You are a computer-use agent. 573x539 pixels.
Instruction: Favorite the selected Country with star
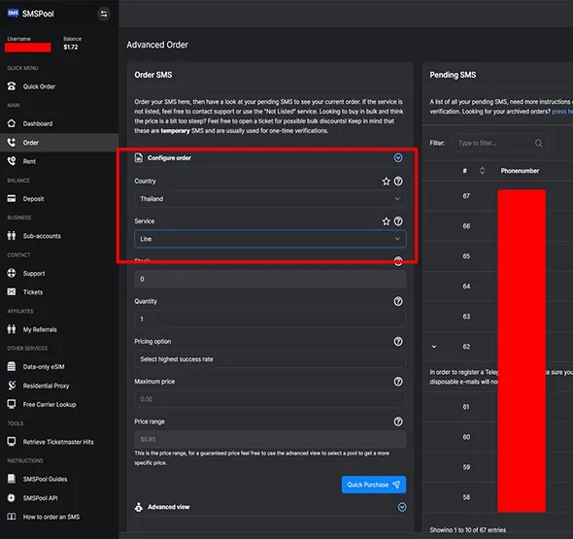click(x=387, y=182)
